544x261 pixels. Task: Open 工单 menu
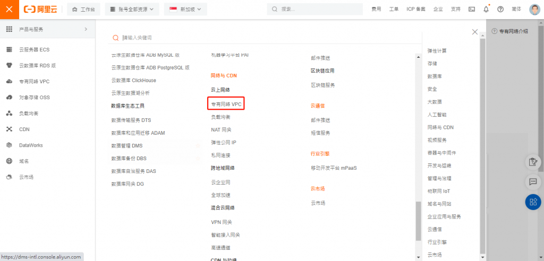[x=394, y=10]
